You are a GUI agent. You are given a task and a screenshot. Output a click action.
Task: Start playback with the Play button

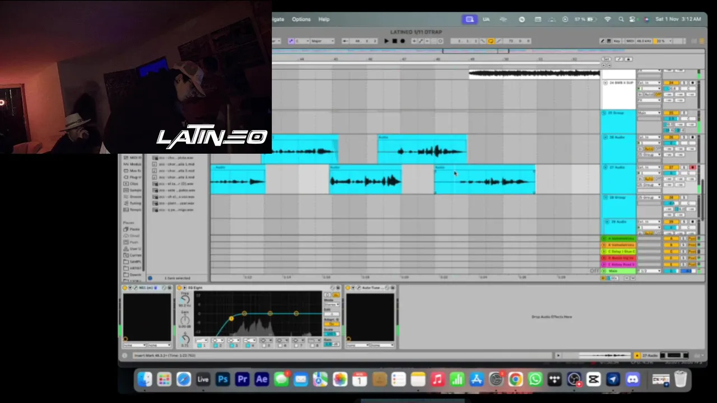tap(387, 41)
